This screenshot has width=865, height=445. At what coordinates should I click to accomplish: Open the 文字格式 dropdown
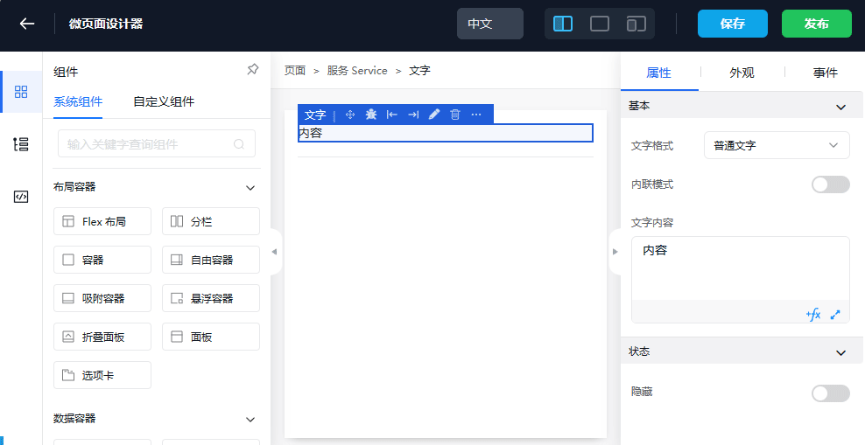click(777, 145)
